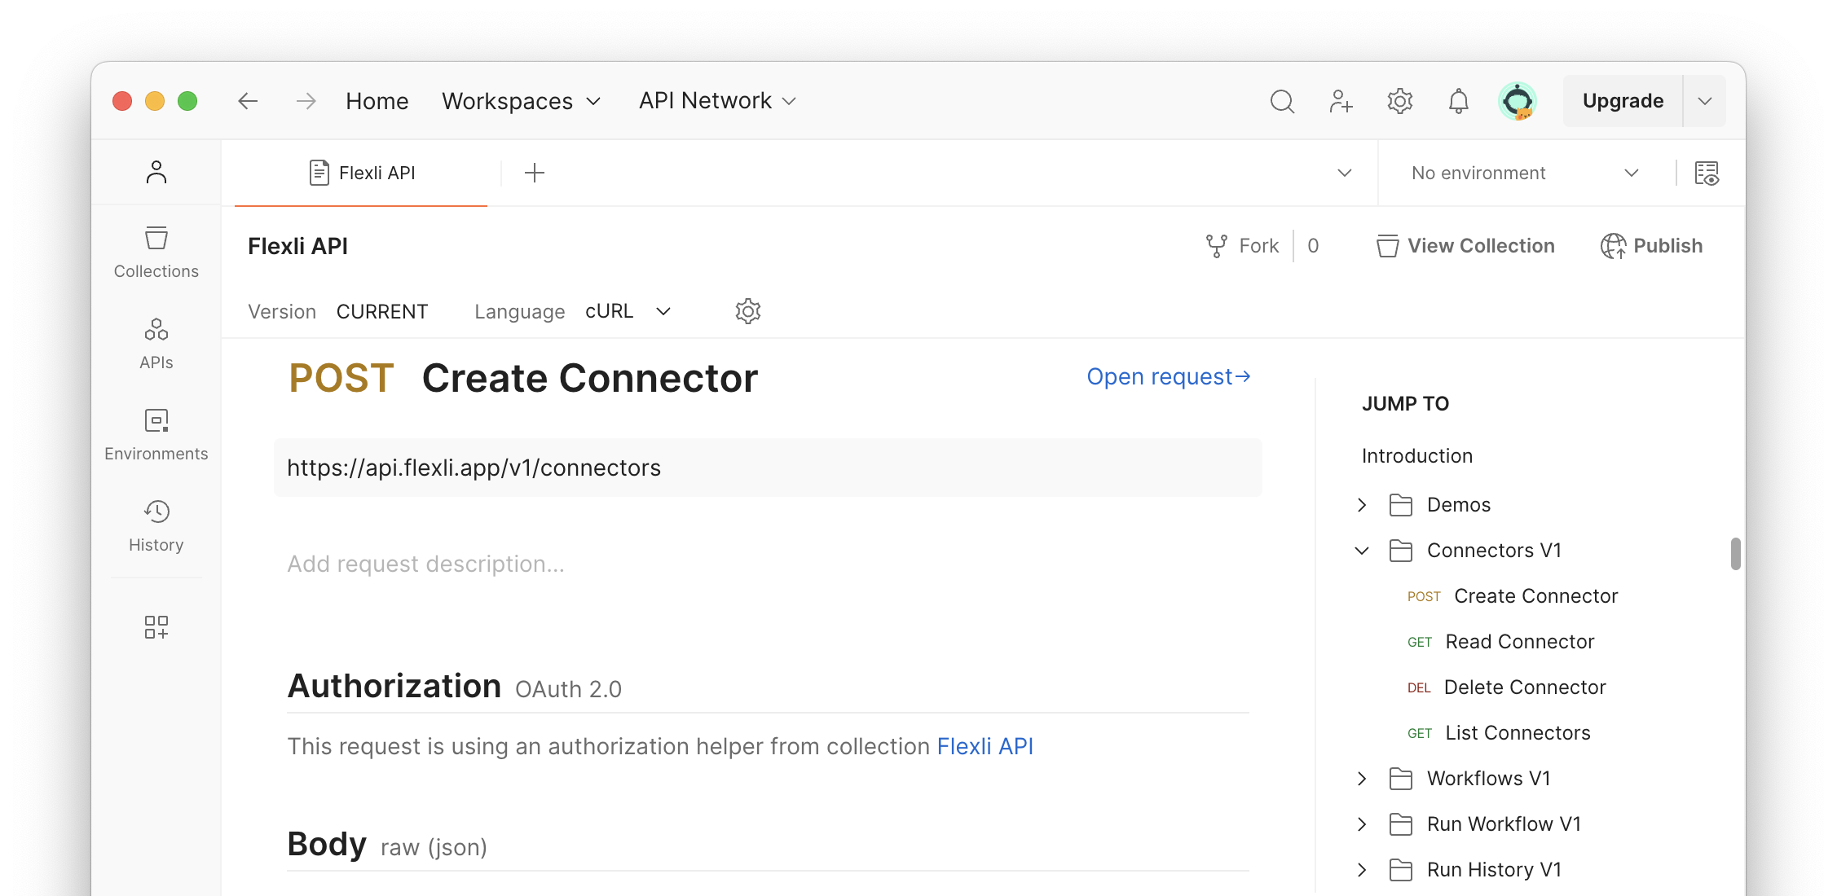Click the workspace person icon in sidebar
Viewport: 1837px width, 896px height.
coord(156,172)
